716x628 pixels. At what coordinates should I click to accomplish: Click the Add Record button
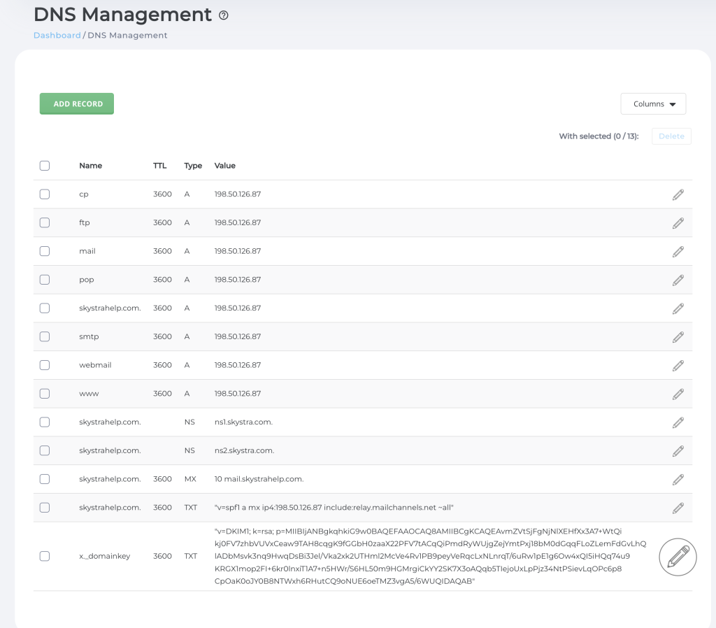click(x=77, y=104)
